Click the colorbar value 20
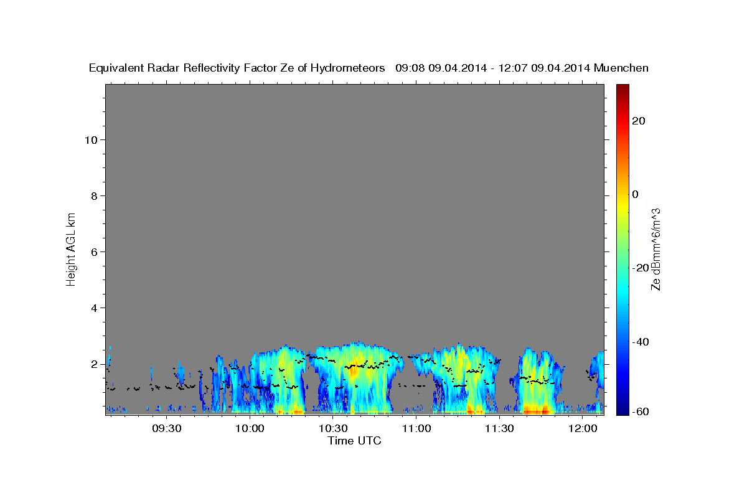 [638, 121]
